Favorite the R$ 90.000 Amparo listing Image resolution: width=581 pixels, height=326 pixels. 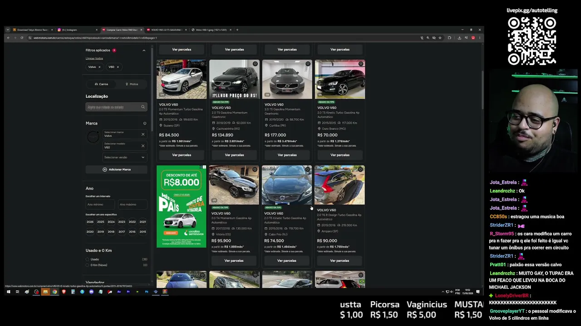[360, 169]
